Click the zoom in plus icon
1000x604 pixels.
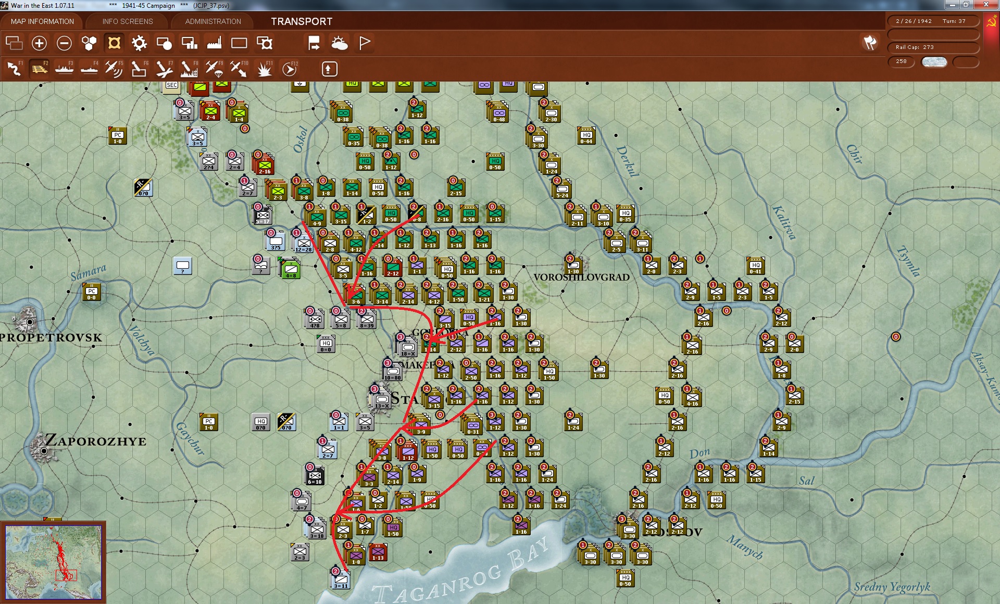click(39, 43)
